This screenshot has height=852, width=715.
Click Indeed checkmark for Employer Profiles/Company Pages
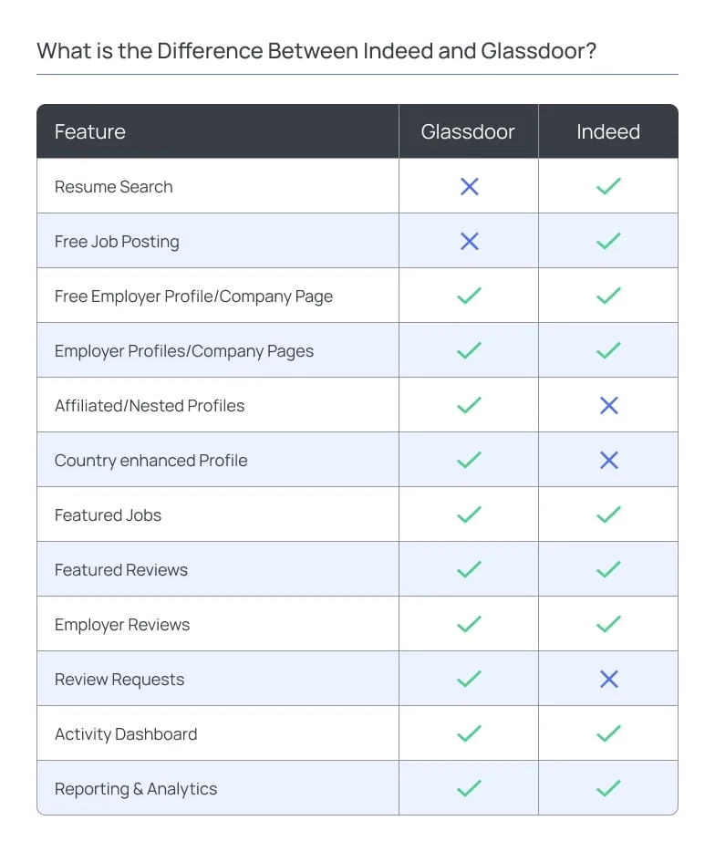(608, 350)
